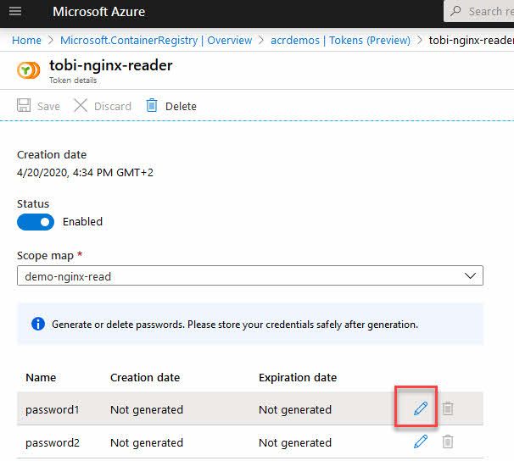Click the pencil icon for password1
The height and width of the screenshot is (461, 514).
(x=420, y=408)
